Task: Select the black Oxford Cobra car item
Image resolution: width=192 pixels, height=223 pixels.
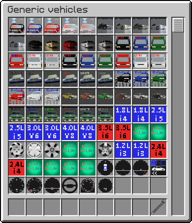Action: 123,79
